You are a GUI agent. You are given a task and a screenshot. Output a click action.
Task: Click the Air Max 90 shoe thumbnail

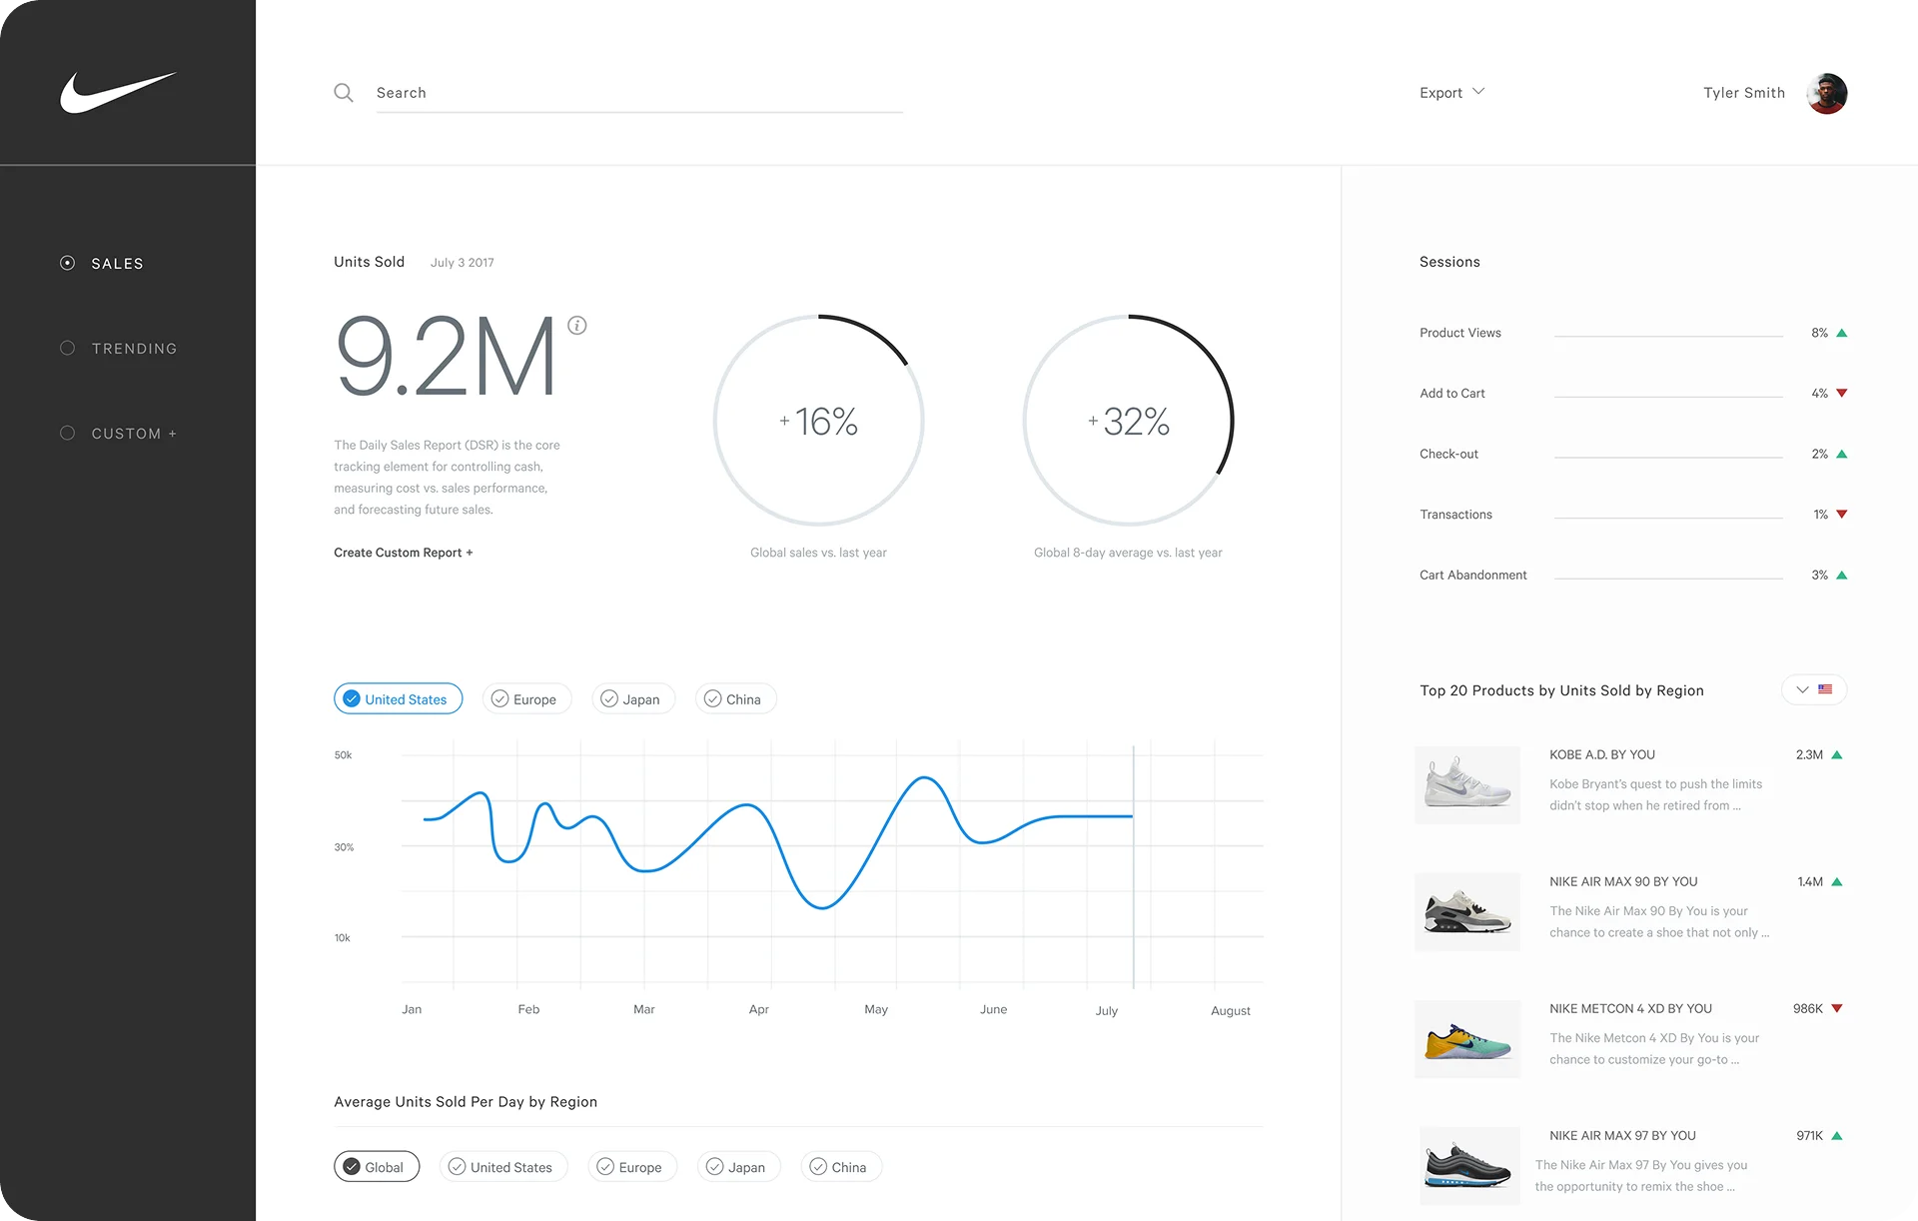click(1467, 911)
